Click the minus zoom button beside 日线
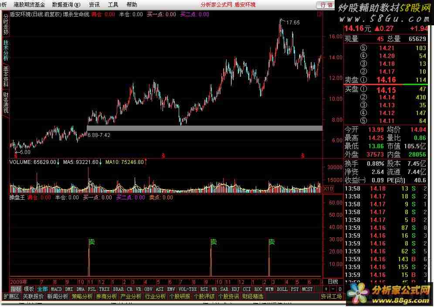Viewport: 434px width, 307px height. pos(332,289)
